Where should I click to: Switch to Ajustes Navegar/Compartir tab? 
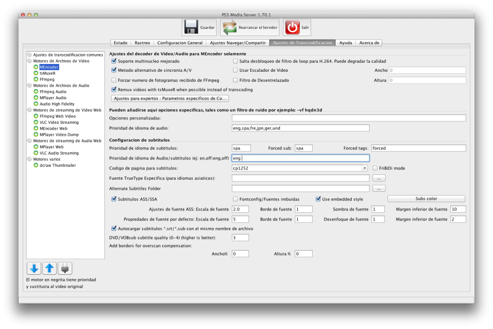click(238, 43)
